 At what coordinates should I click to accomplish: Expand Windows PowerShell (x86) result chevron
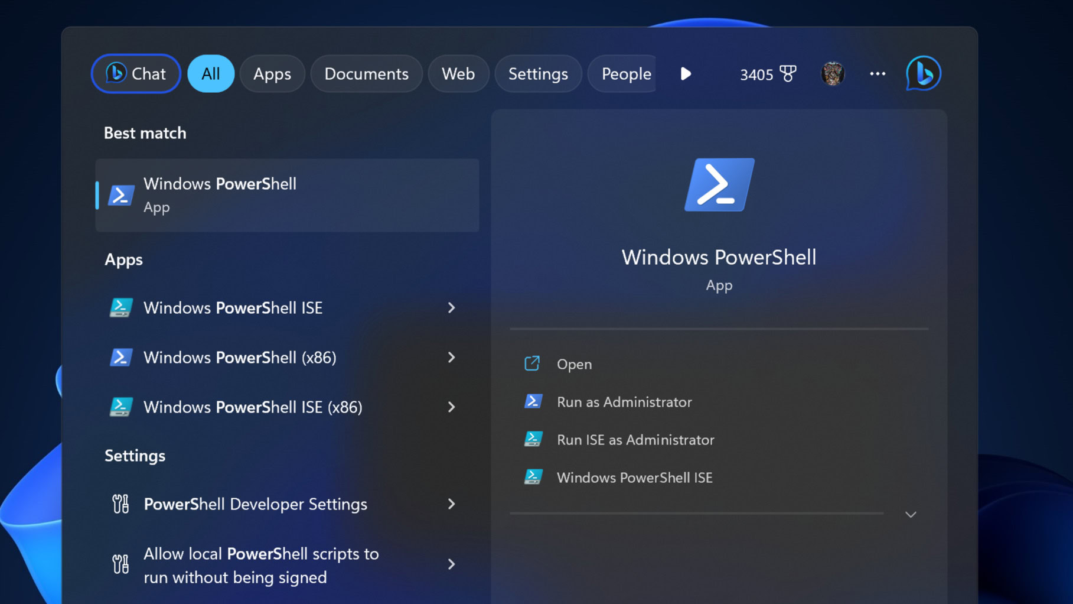coord(451,358)
